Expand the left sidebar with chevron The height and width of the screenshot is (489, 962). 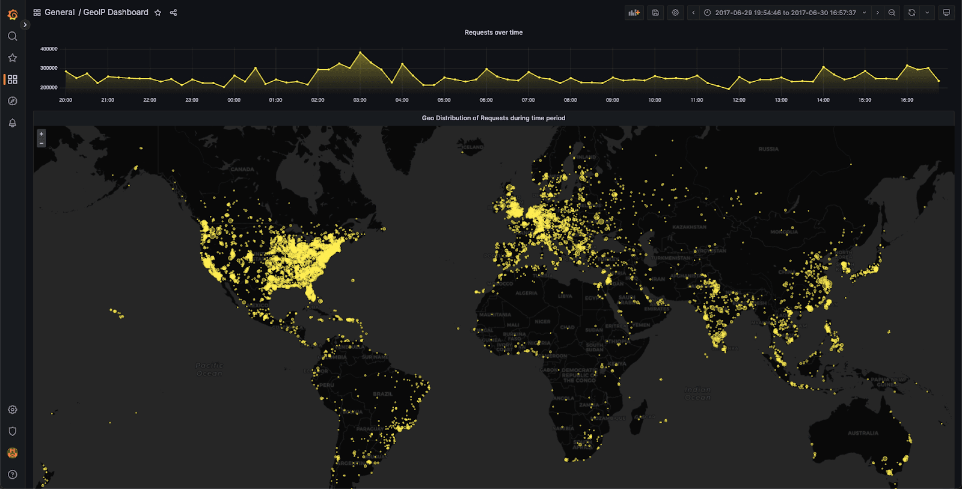[x=25, y=25]
